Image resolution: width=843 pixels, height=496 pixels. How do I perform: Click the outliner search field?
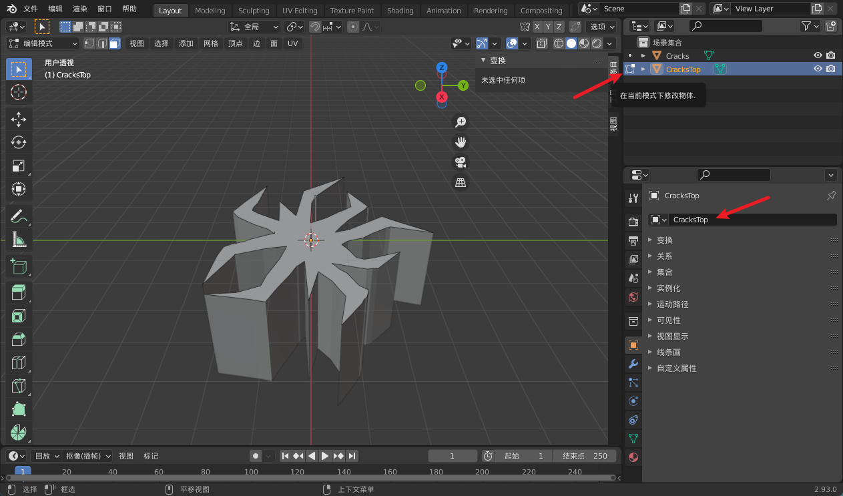click(726, 26)
